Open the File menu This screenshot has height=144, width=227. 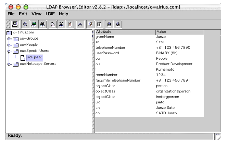click(11, 14)
